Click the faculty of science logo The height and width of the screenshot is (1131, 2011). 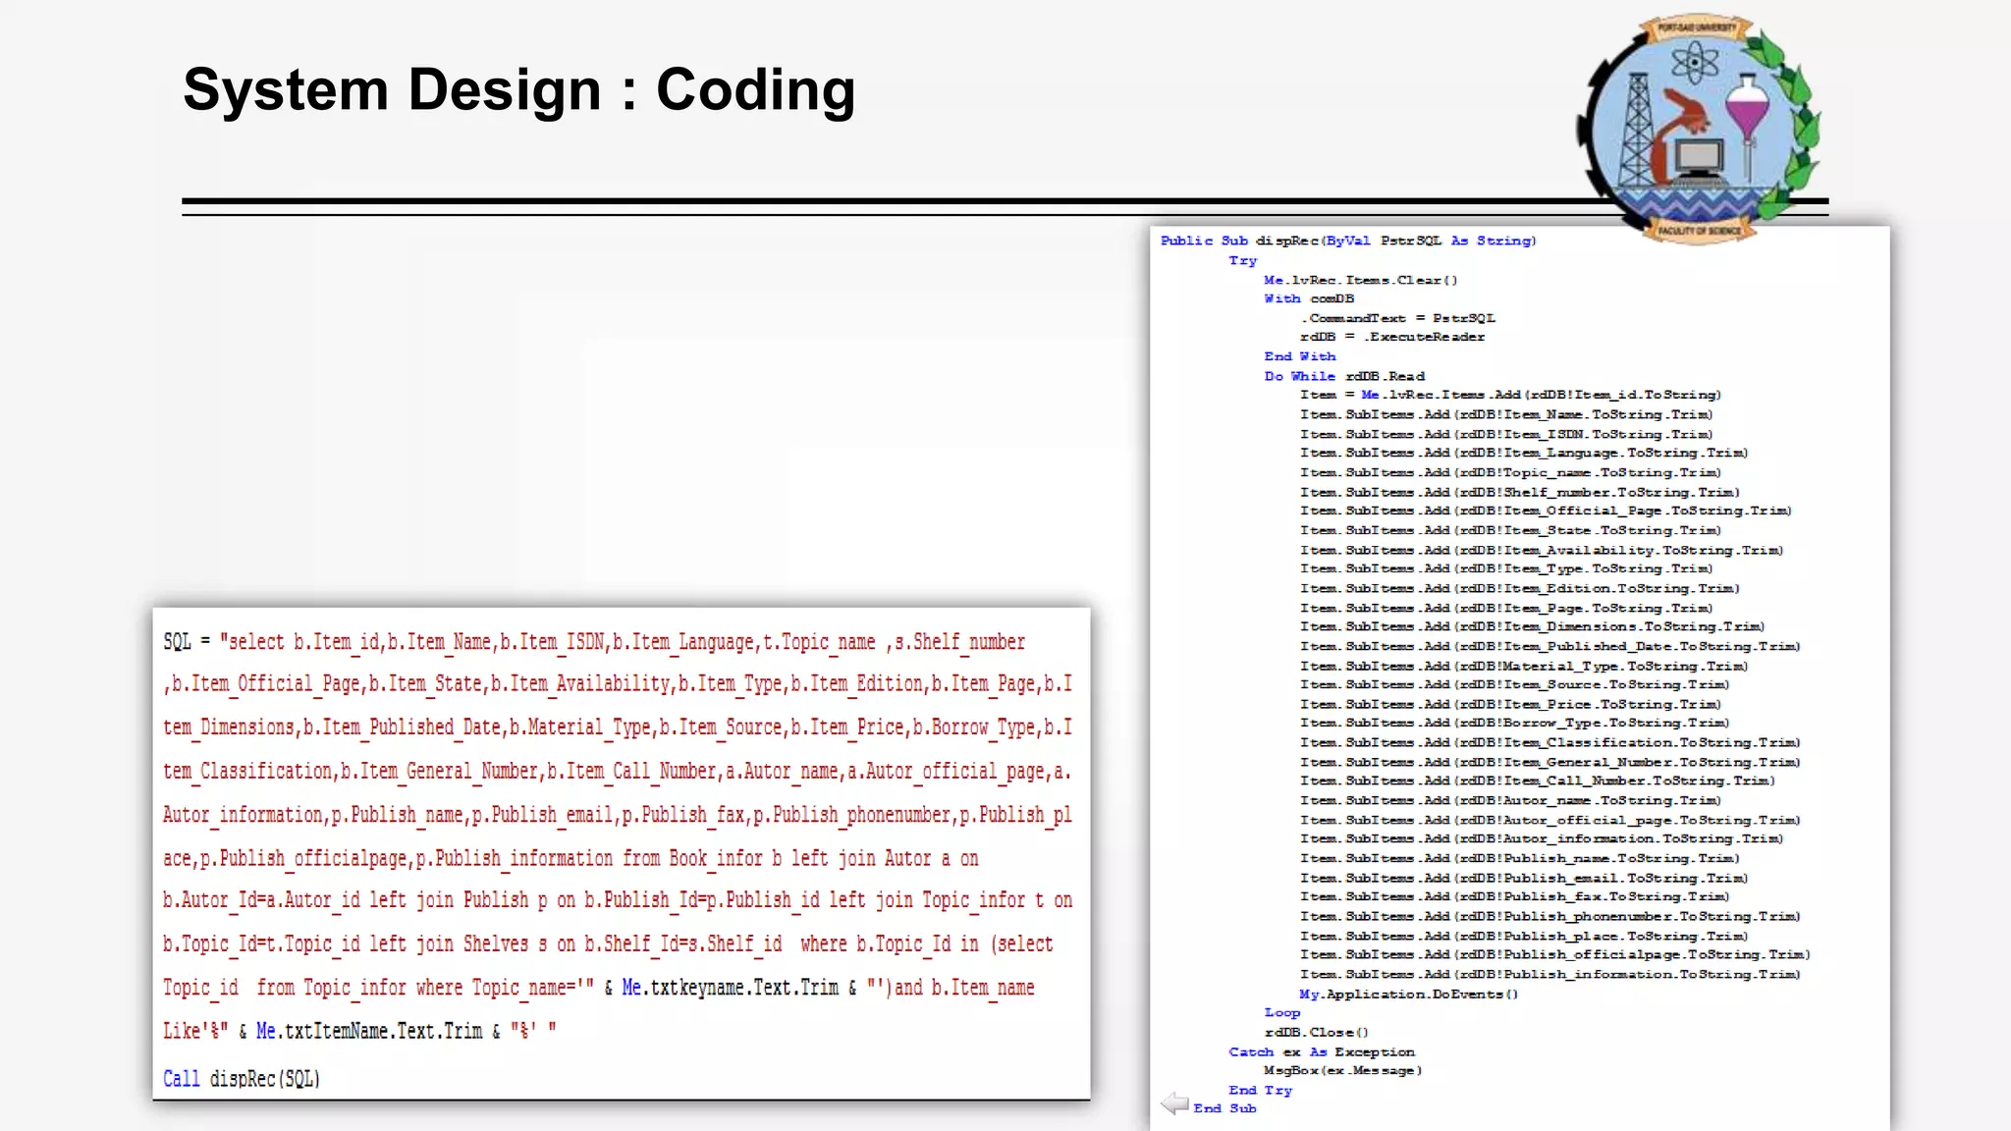coord(1699,128)
